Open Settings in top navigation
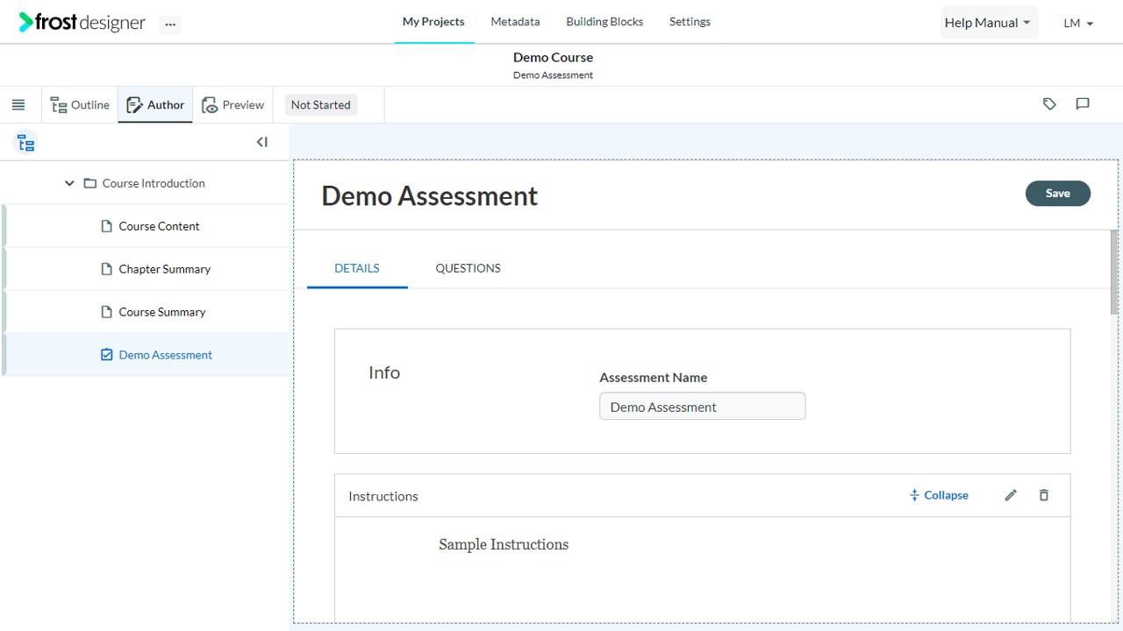1123x631 pixels. 690,22
